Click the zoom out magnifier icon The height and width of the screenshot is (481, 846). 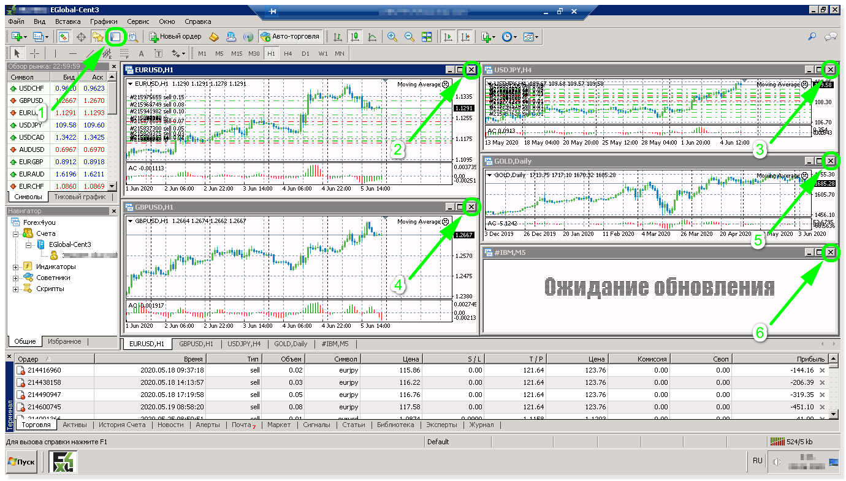tap(409, 37)
